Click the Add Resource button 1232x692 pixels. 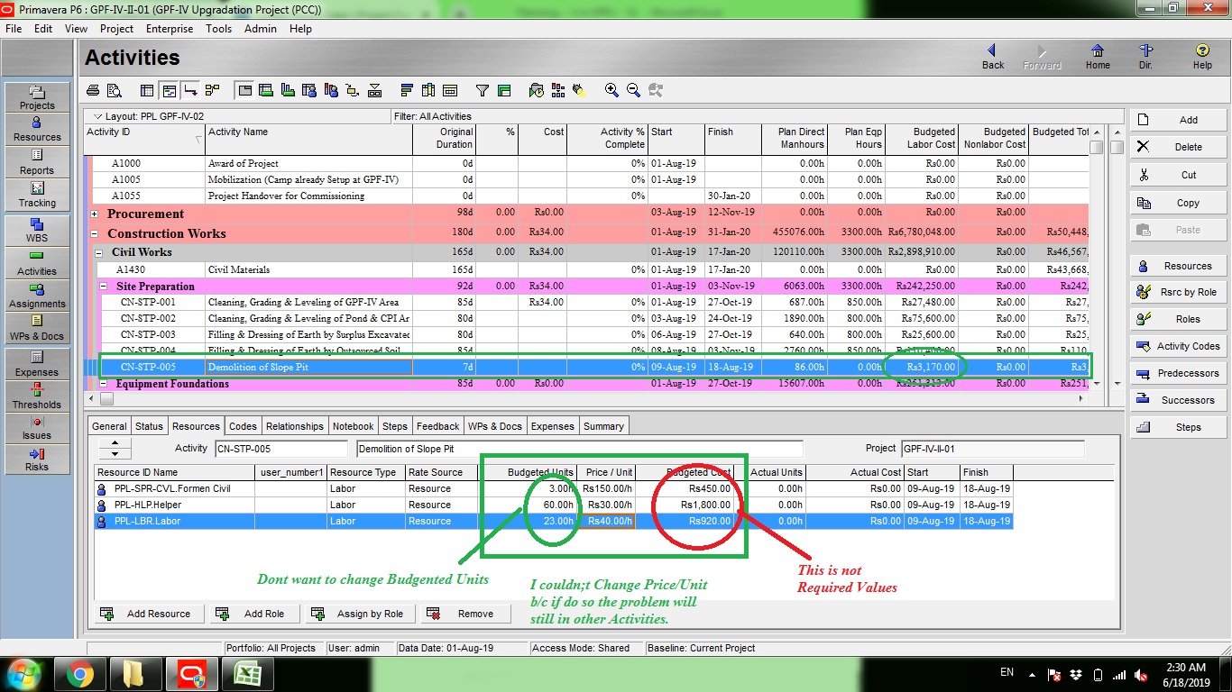click(149, 614)
